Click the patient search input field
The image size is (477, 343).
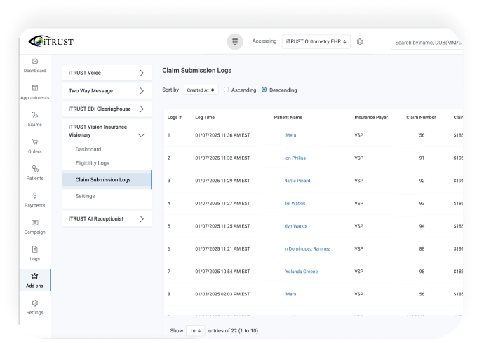point(426,43)
